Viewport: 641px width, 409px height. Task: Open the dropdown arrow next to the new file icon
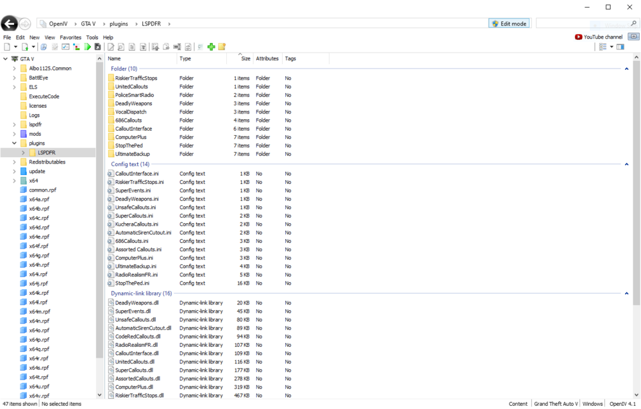point(15,46)
